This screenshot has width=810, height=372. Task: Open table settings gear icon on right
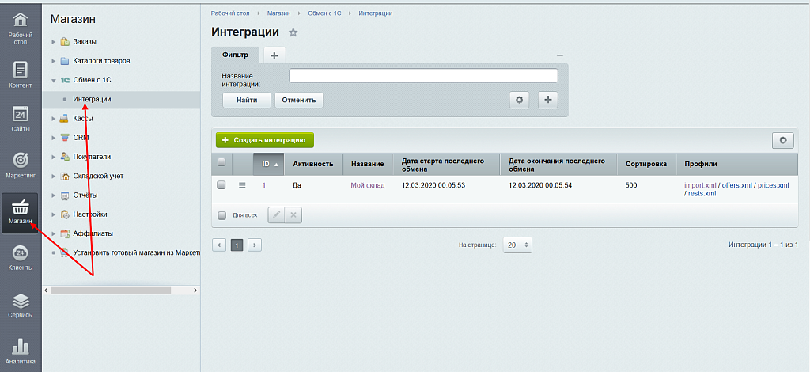click(782, 140)
